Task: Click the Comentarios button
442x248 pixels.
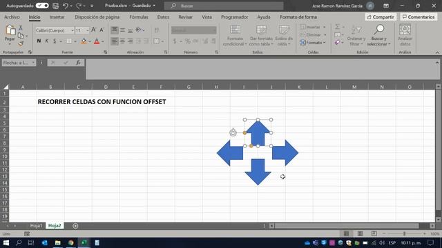Action: [419, 17]
